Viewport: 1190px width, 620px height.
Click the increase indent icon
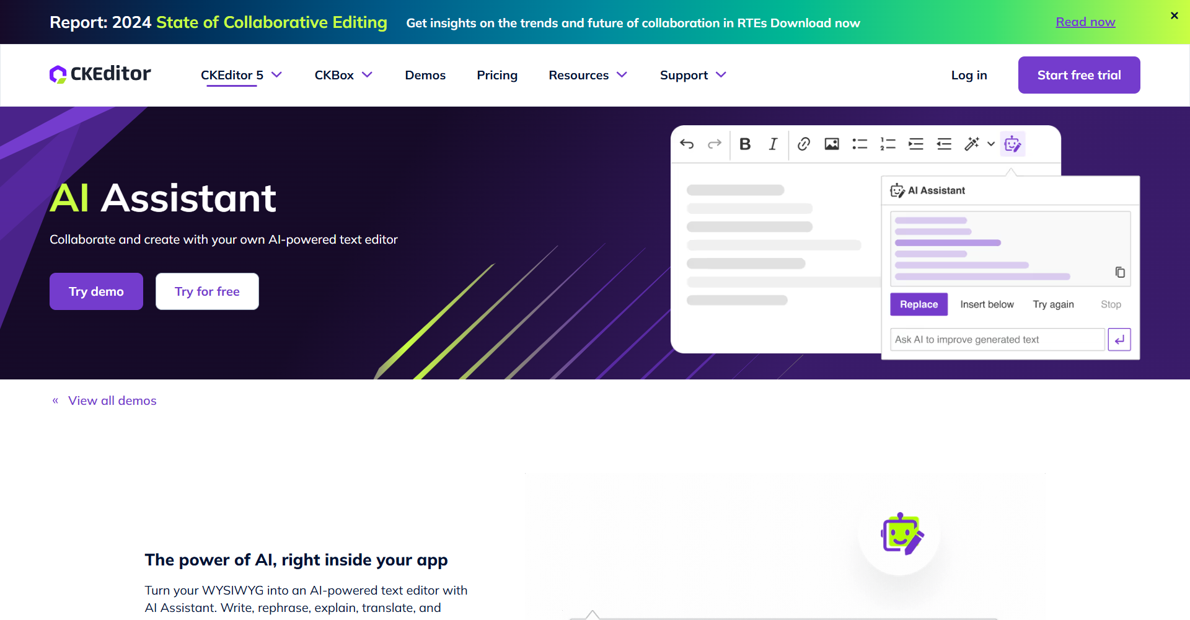tap(916, 144)
